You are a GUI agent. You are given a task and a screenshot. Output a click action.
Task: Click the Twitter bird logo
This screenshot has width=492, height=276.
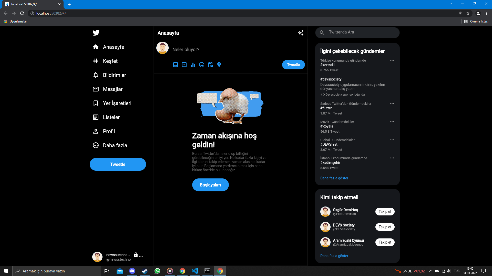[96, 33]
